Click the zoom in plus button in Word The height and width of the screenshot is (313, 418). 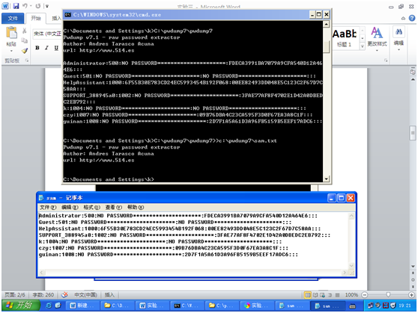pos(411,294)
